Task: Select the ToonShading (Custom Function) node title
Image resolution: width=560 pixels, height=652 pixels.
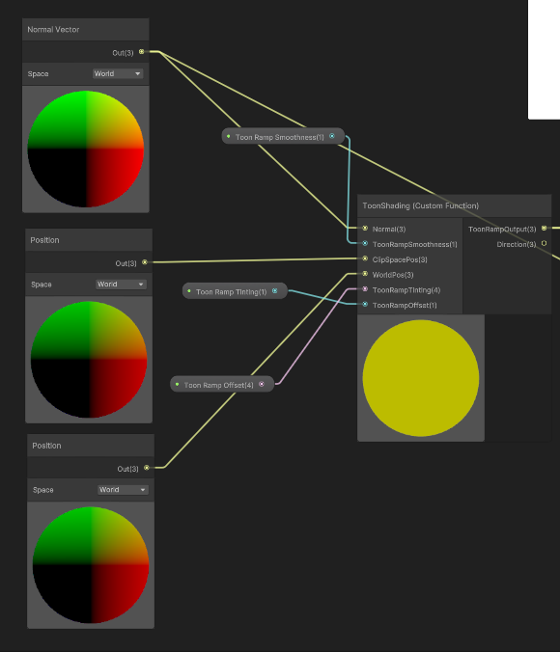Action: pyautogui.click(x=421, y=205)
